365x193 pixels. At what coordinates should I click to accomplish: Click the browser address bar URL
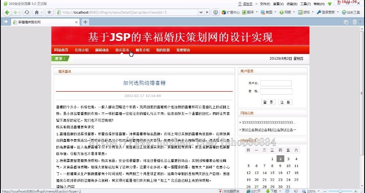pos(114,12)
